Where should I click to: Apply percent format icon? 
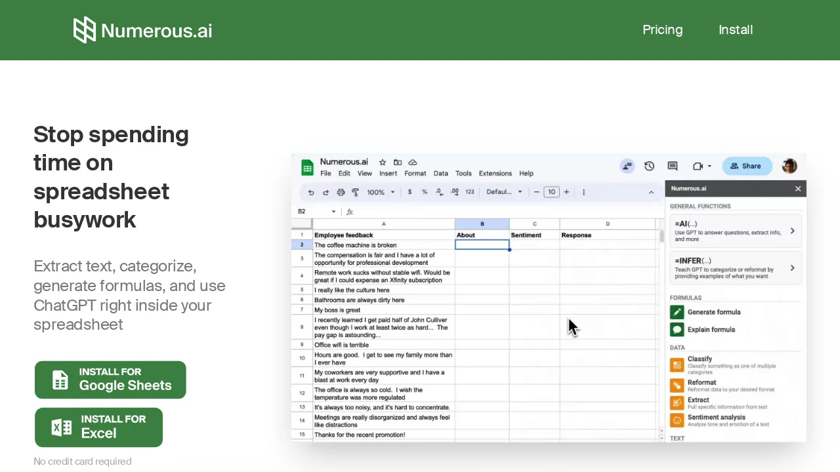pos(425,192)
